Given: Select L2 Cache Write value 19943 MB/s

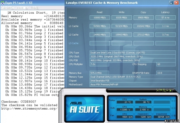Looking at the screenshot, I should tap(121, 35).
